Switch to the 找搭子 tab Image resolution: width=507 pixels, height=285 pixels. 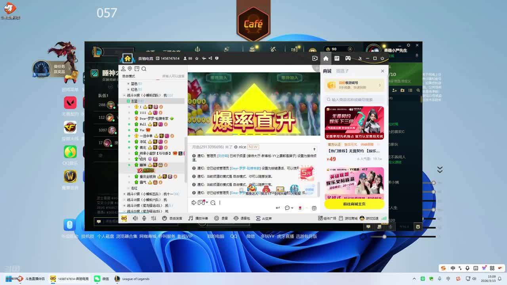click(342, 71)
